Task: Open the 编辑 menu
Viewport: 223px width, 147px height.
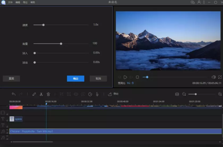Action: pos(18,2)
